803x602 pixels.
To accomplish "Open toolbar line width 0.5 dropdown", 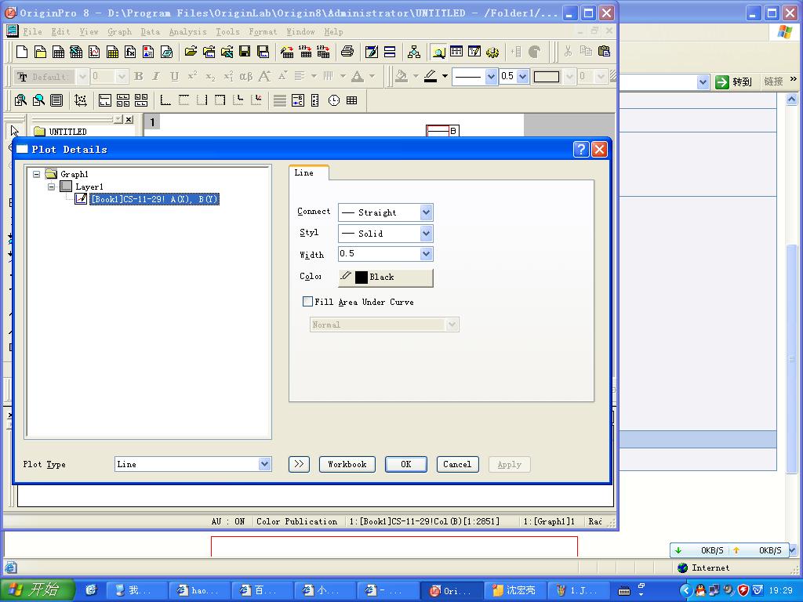I will [522, 77].
